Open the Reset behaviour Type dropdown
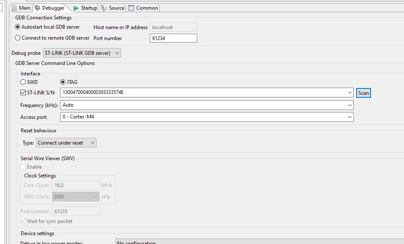The width and height of the screenshot is (404, 244). 66,143
